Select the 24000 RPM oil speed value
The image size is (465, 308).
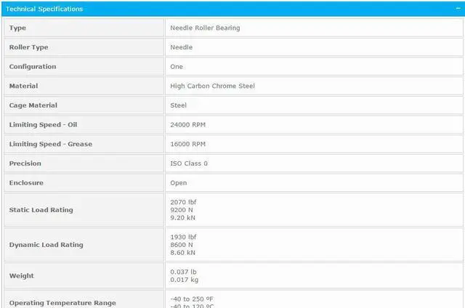tap(187, 125)
